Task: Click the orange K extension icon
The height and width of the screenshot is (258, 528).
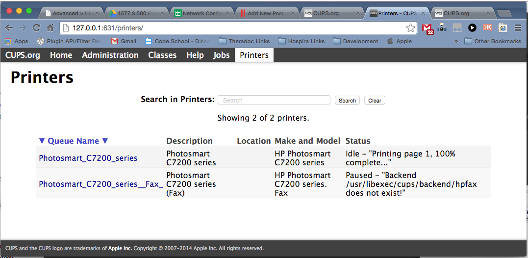Action: (487, 27)
